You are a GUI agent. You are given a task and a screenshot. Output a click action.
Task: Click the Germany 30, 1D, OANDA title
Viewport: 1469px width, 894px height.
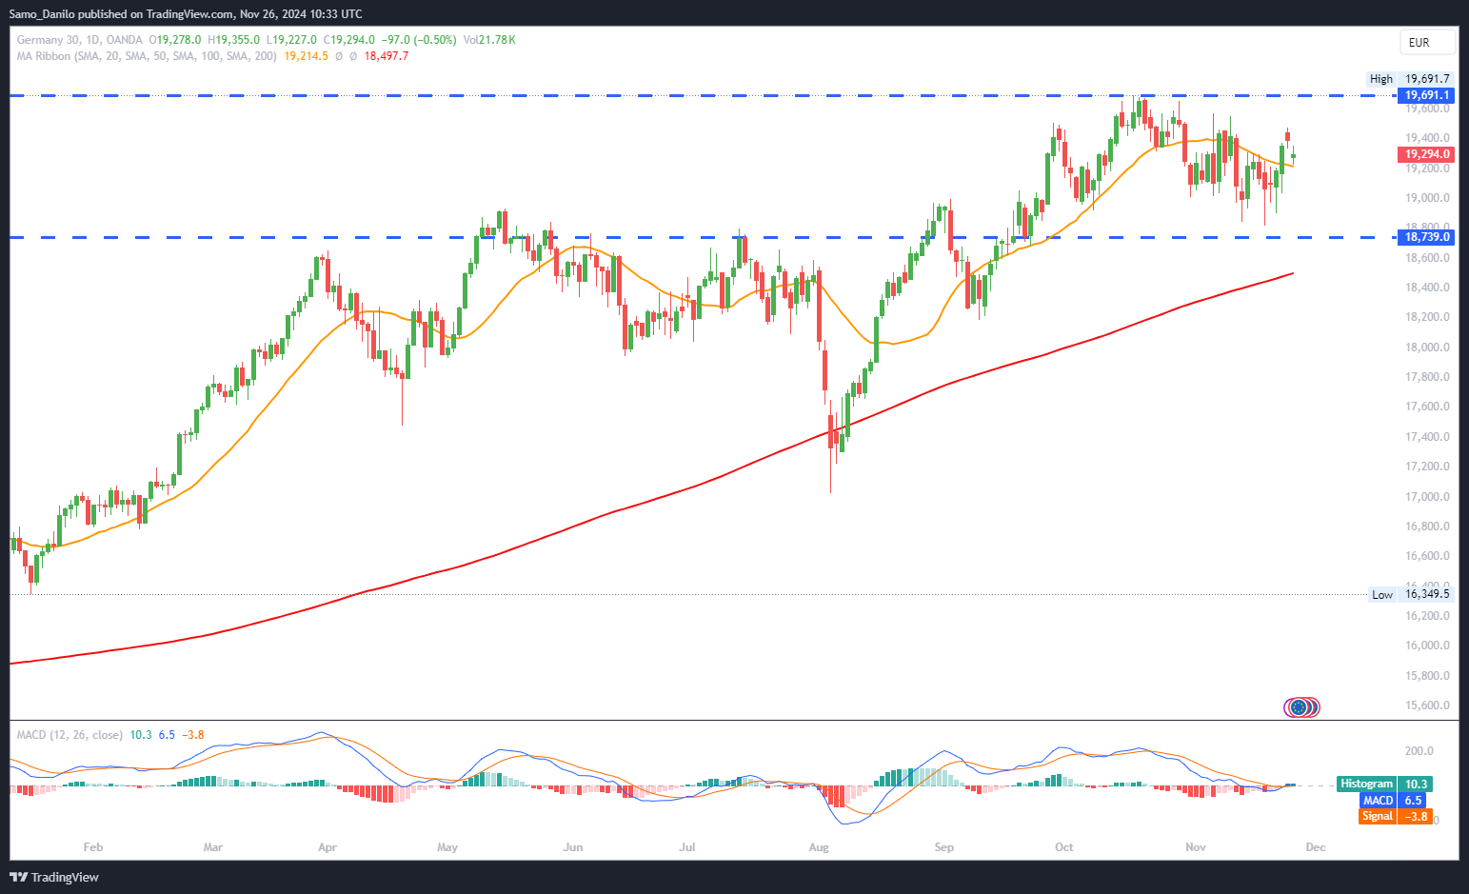(x=80, y=40)
